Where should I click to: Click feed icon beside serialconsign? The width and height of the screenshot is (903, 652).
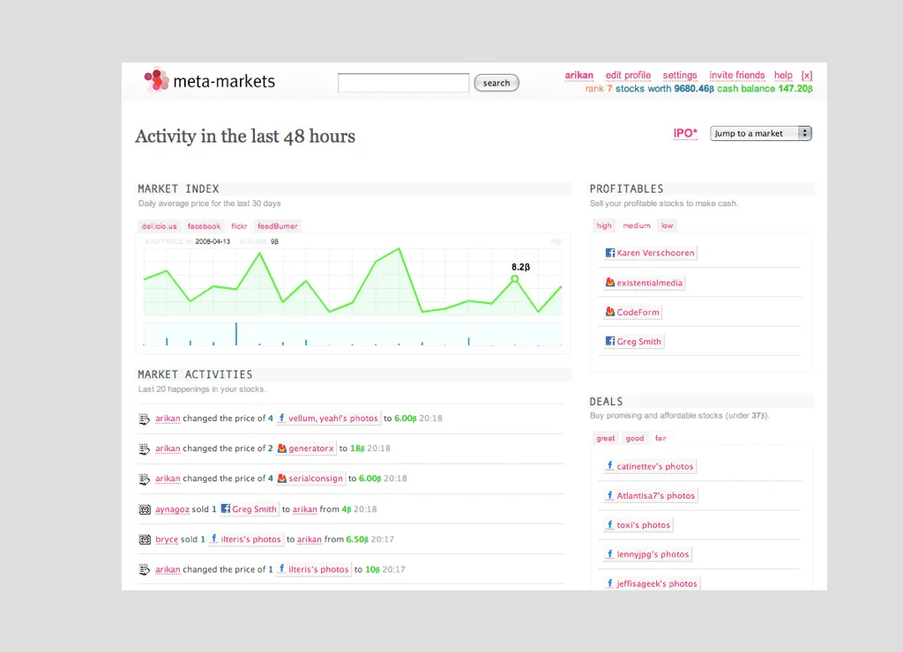(282, 478)
